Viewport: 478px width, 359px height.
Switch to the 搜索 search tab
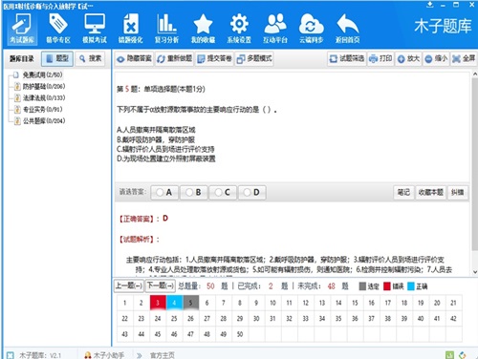pyautogui.click(x=90, y=58)
